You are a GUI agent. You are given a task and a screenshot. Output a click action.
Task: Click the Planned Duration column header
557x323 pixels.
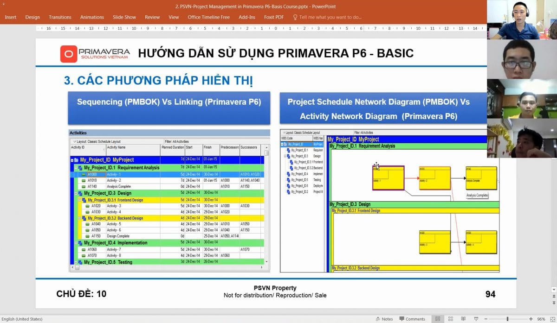172,149
